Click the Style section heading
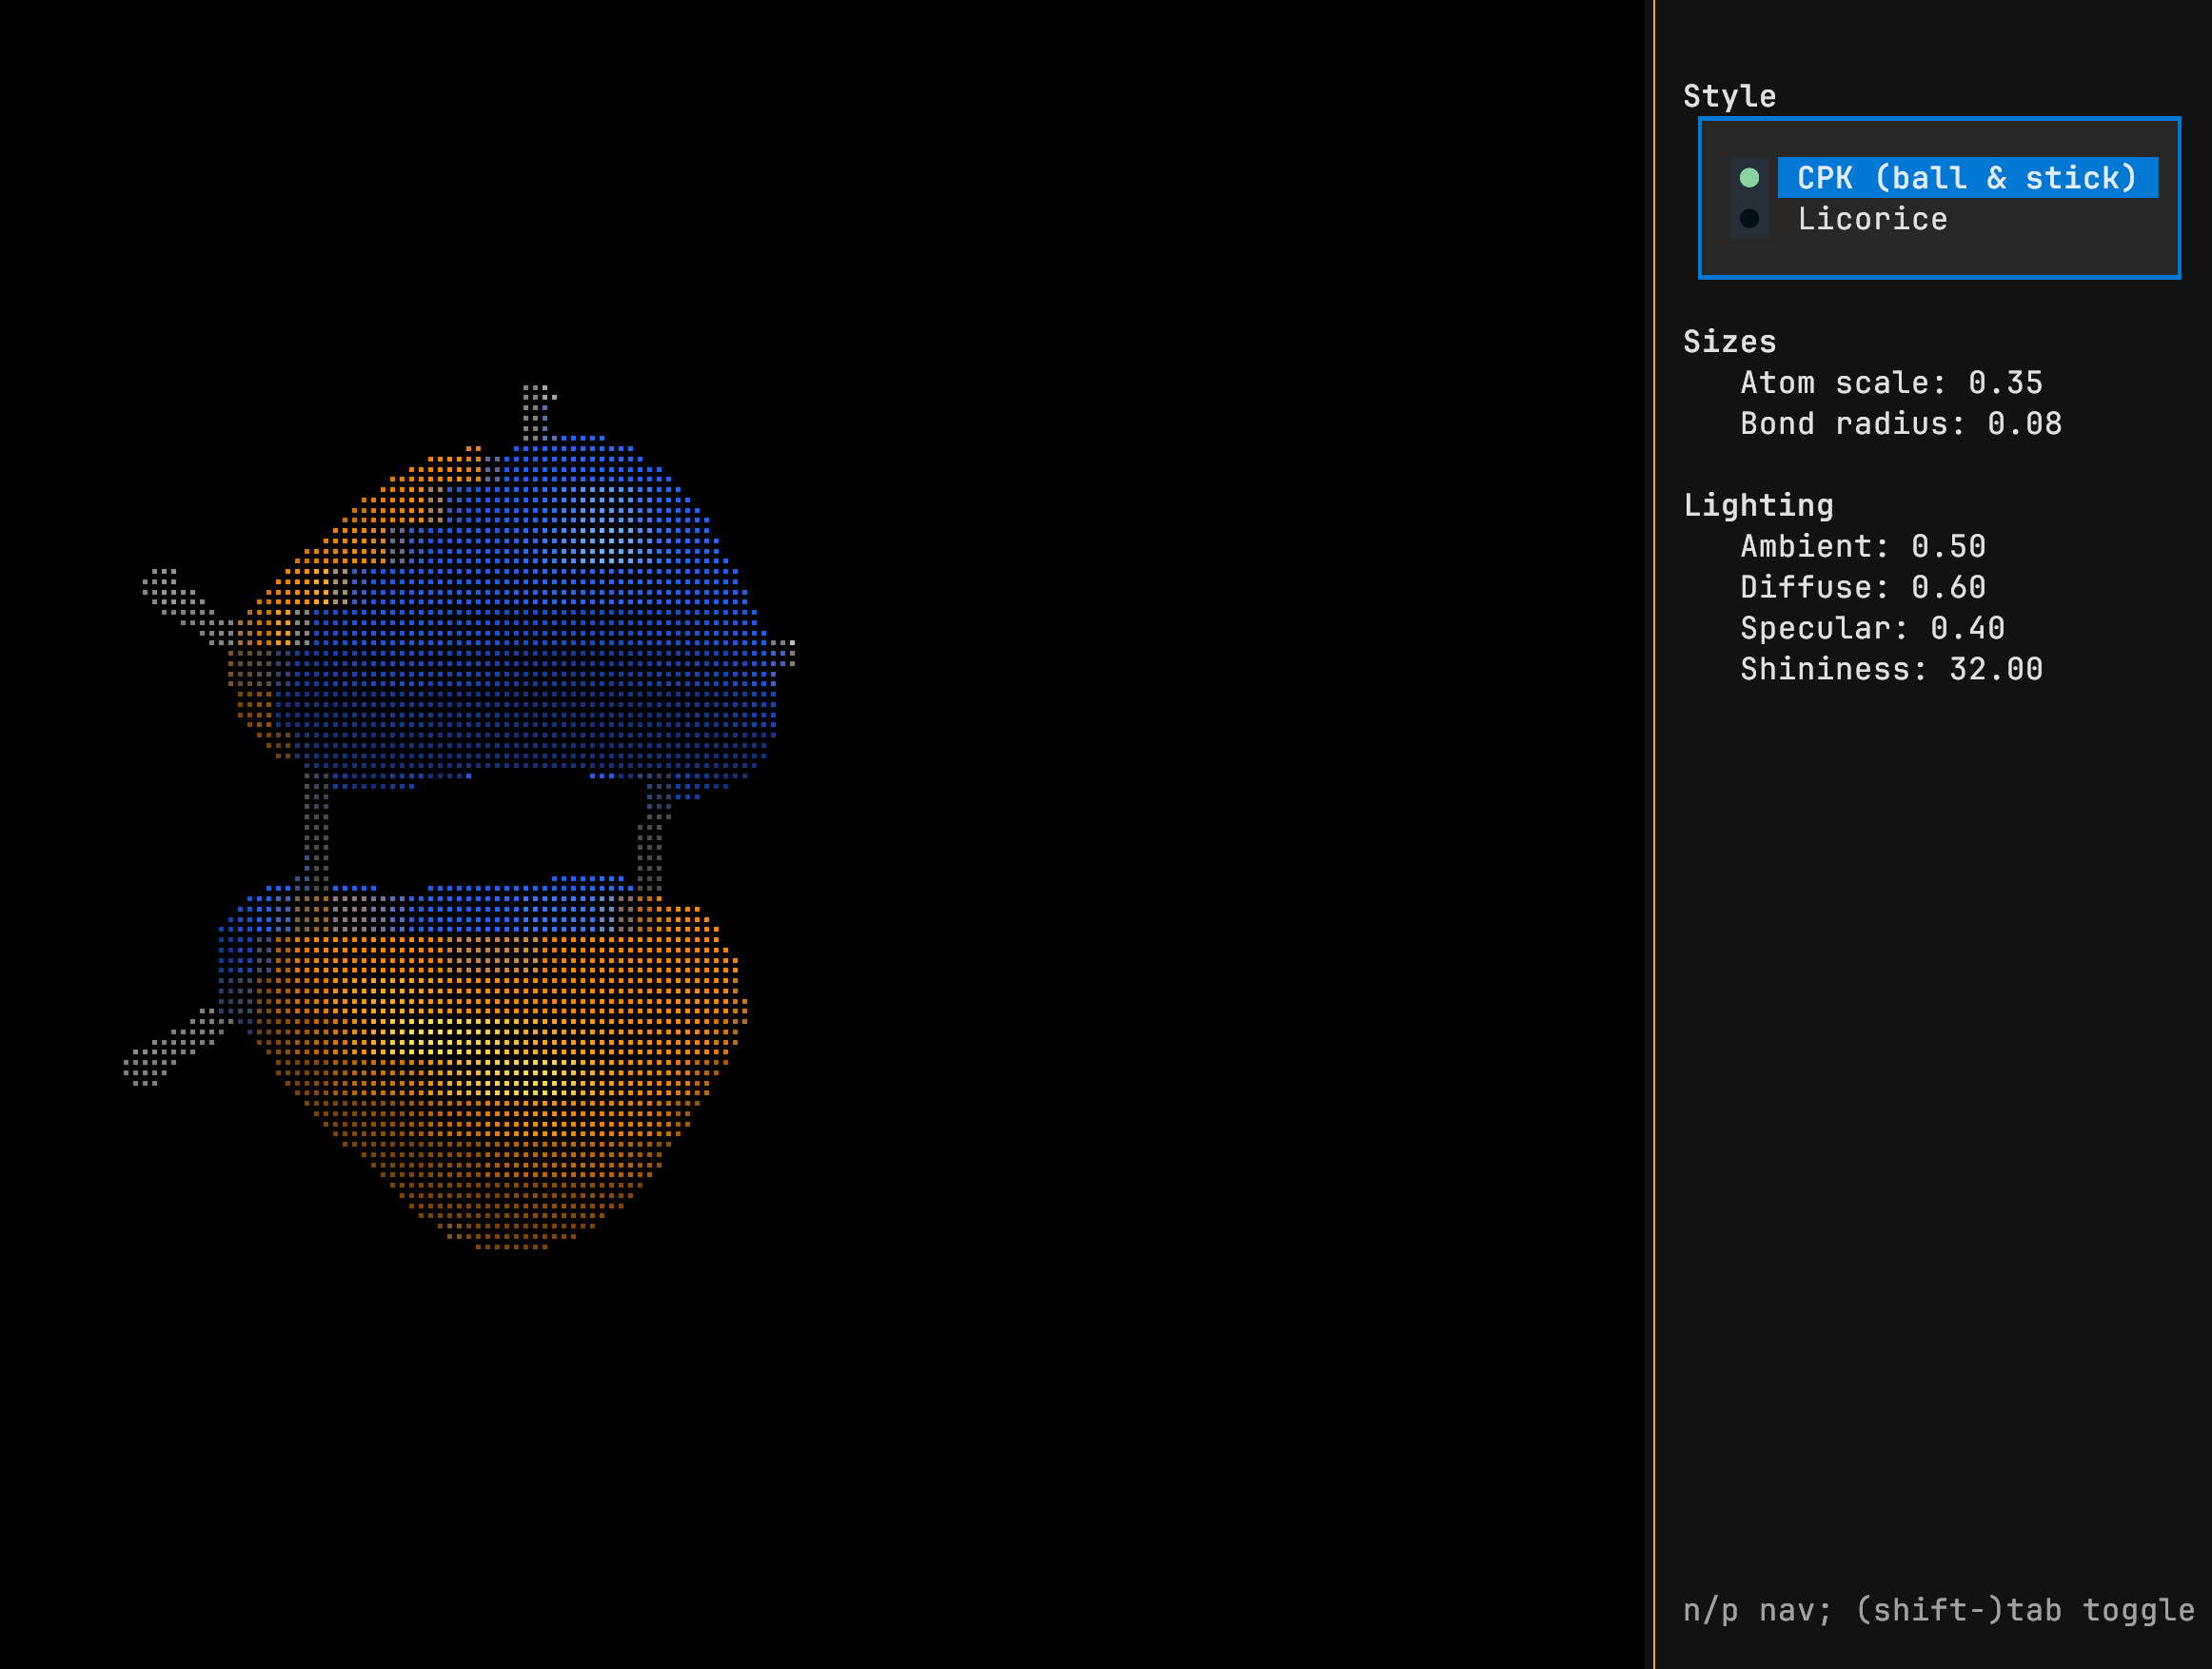 coord(1729,97)
